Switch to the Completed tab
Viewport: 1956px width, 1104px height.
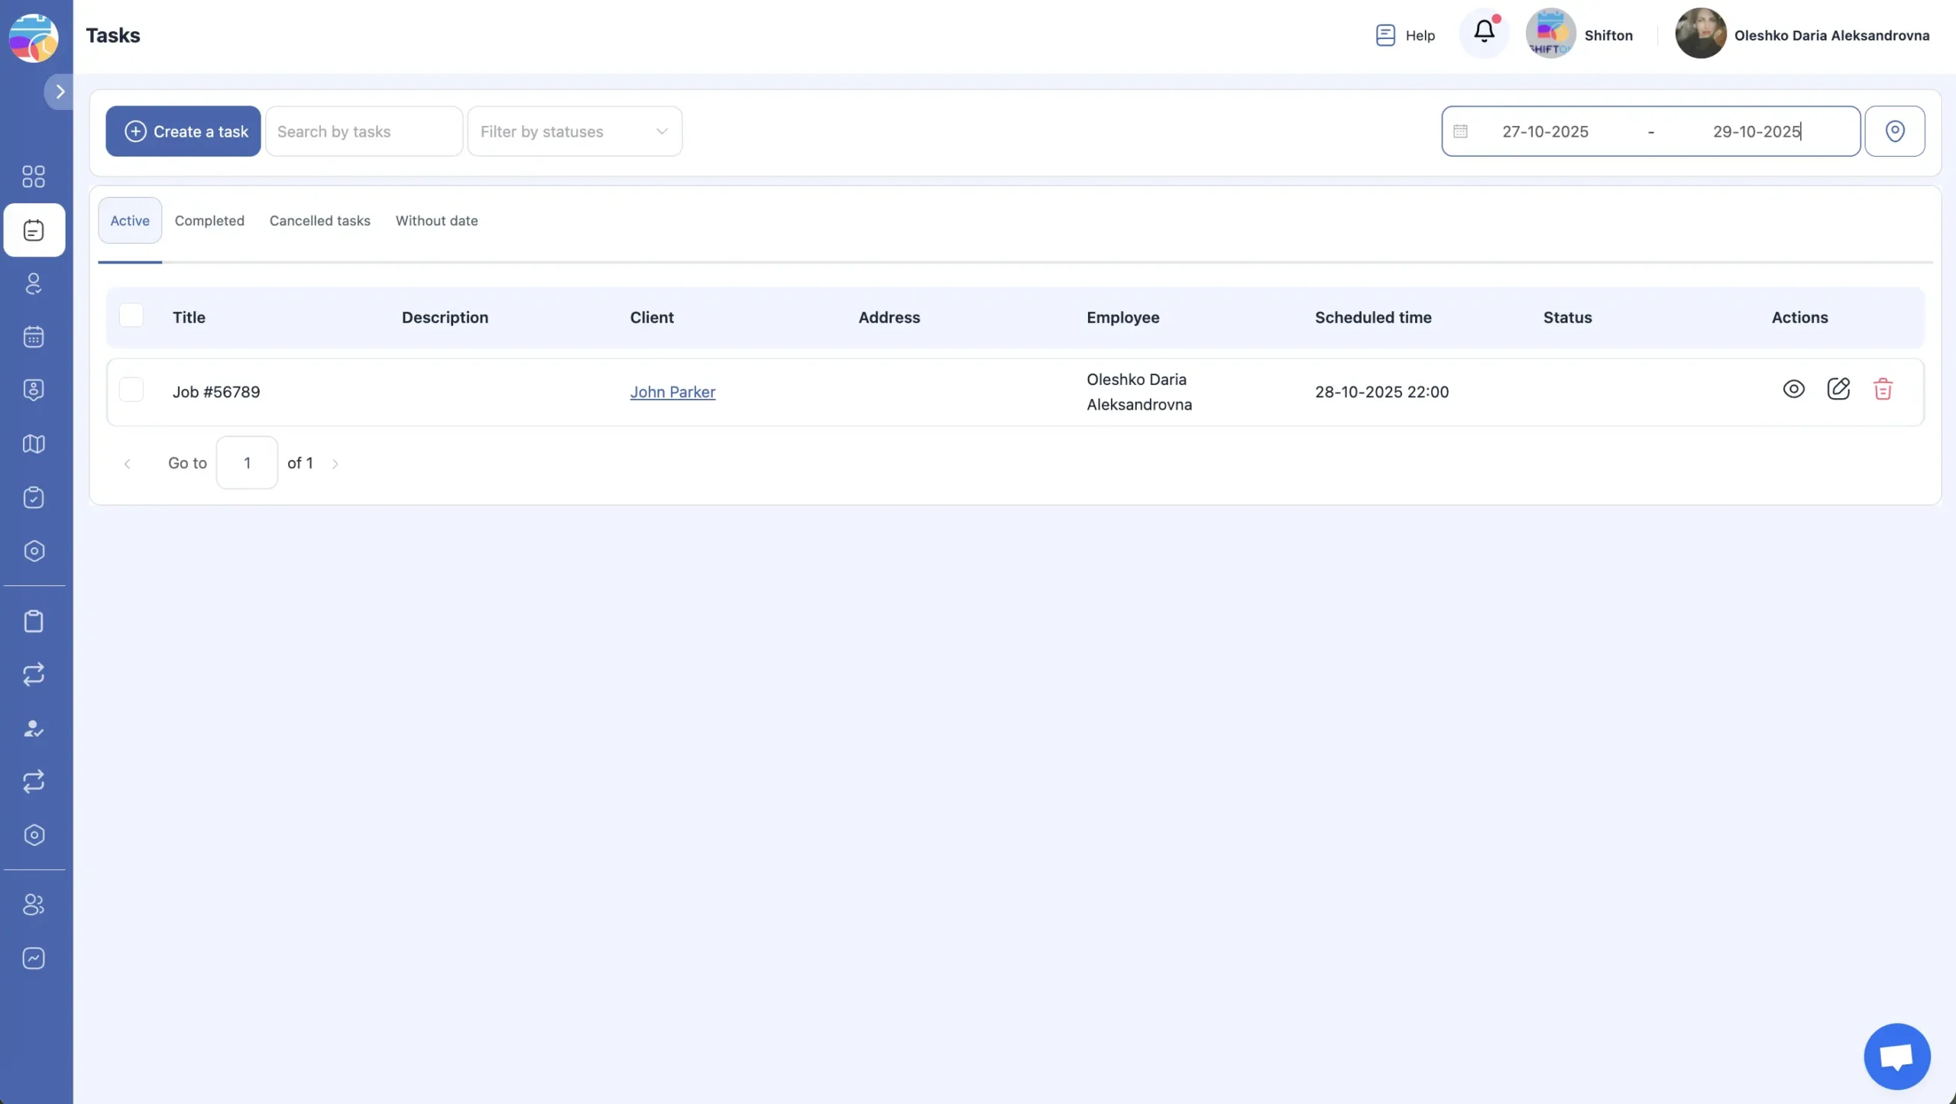coord(209,221)
